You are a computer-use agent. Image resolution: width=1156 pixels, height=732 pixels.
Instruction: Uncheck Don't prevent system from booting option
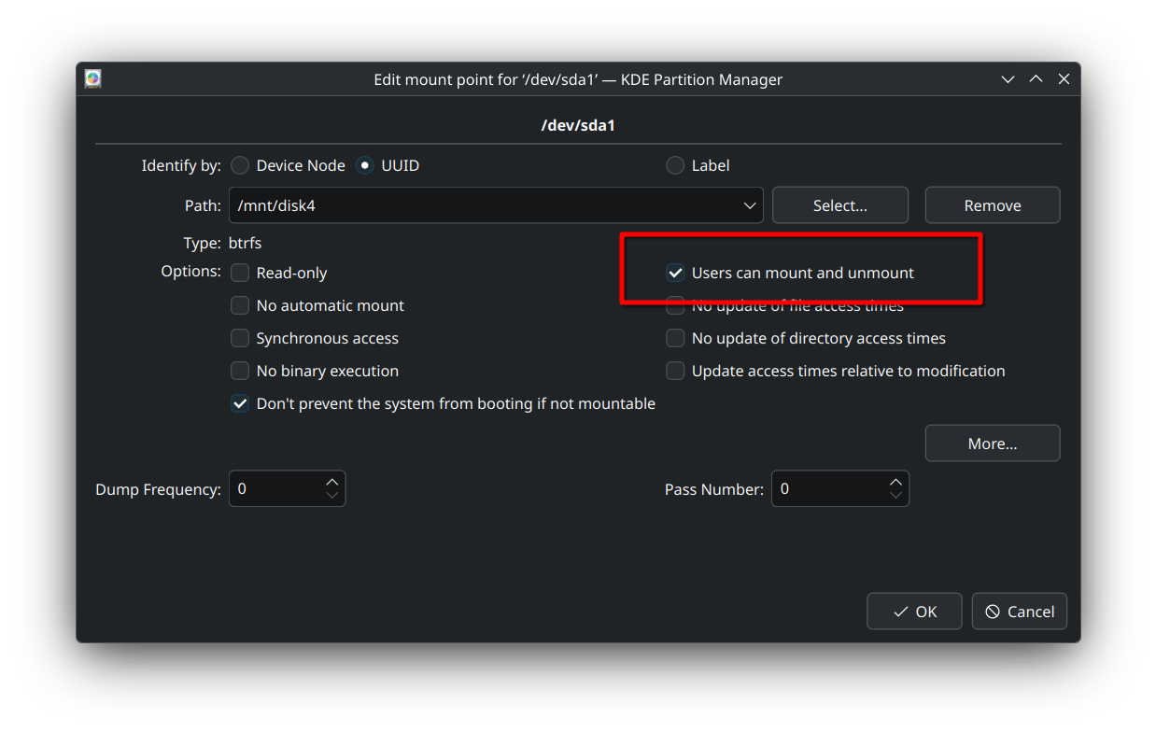(240, 403)
